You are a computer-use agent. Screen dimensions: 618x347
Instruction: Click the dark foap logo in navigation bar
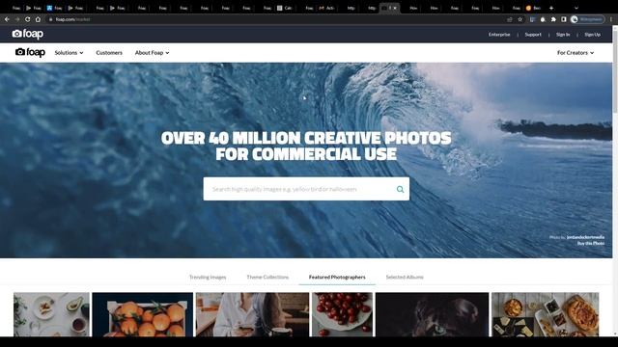click(30, 52)
